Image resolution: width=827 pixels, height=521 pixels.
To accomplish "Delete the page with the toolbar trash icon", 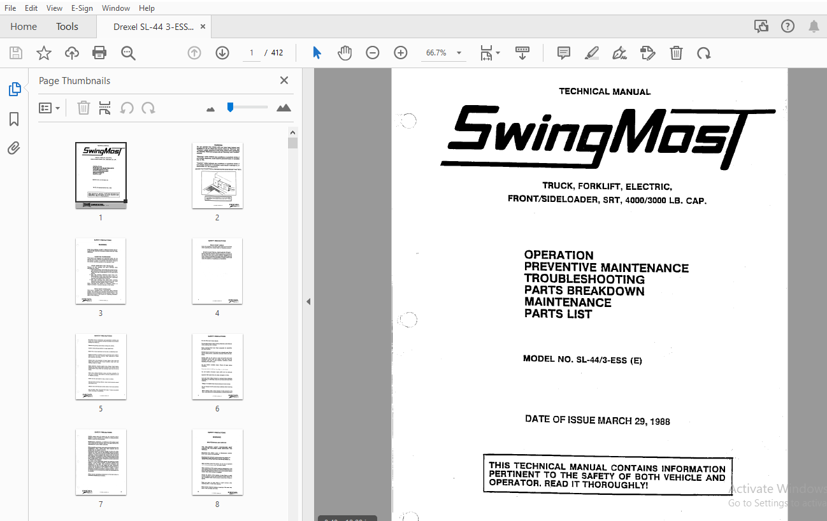I will click(676, 53).
